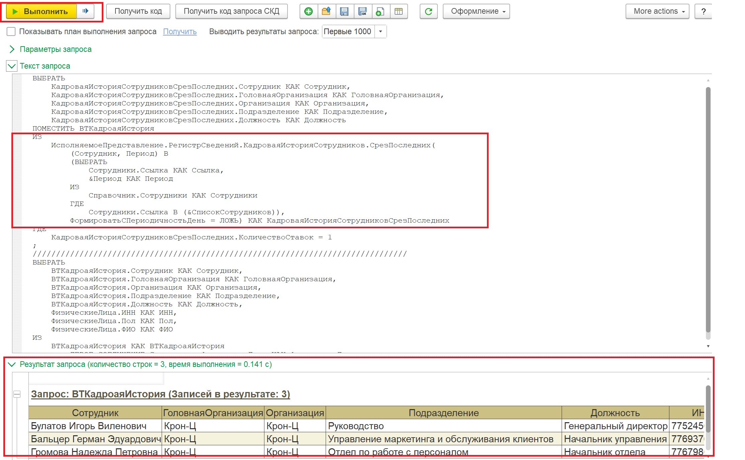Click the new document with plus icon
The height and width of the screenshot is (460, 745).
point(380,11)
